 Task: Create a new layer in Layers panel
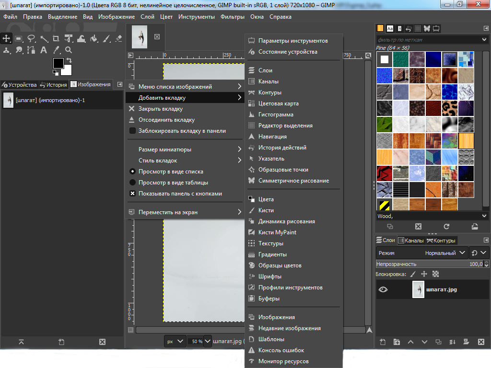click(x=383, y=342)
